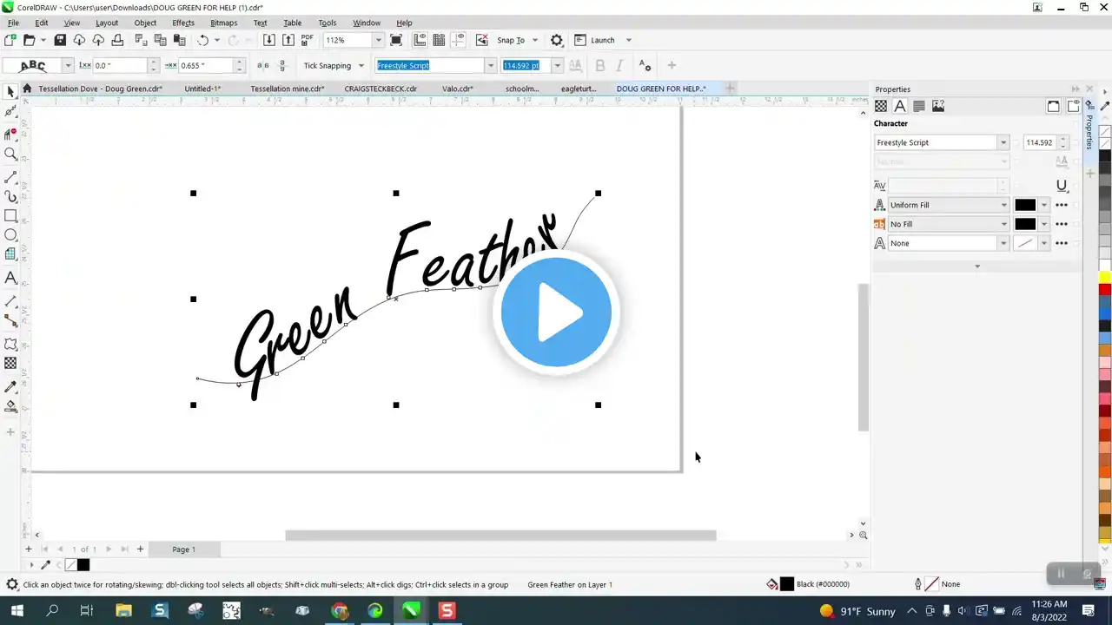Select the Pick tool in the toolbox
This screenshot has width=1112, height=625.
click(x=10, y=91)
